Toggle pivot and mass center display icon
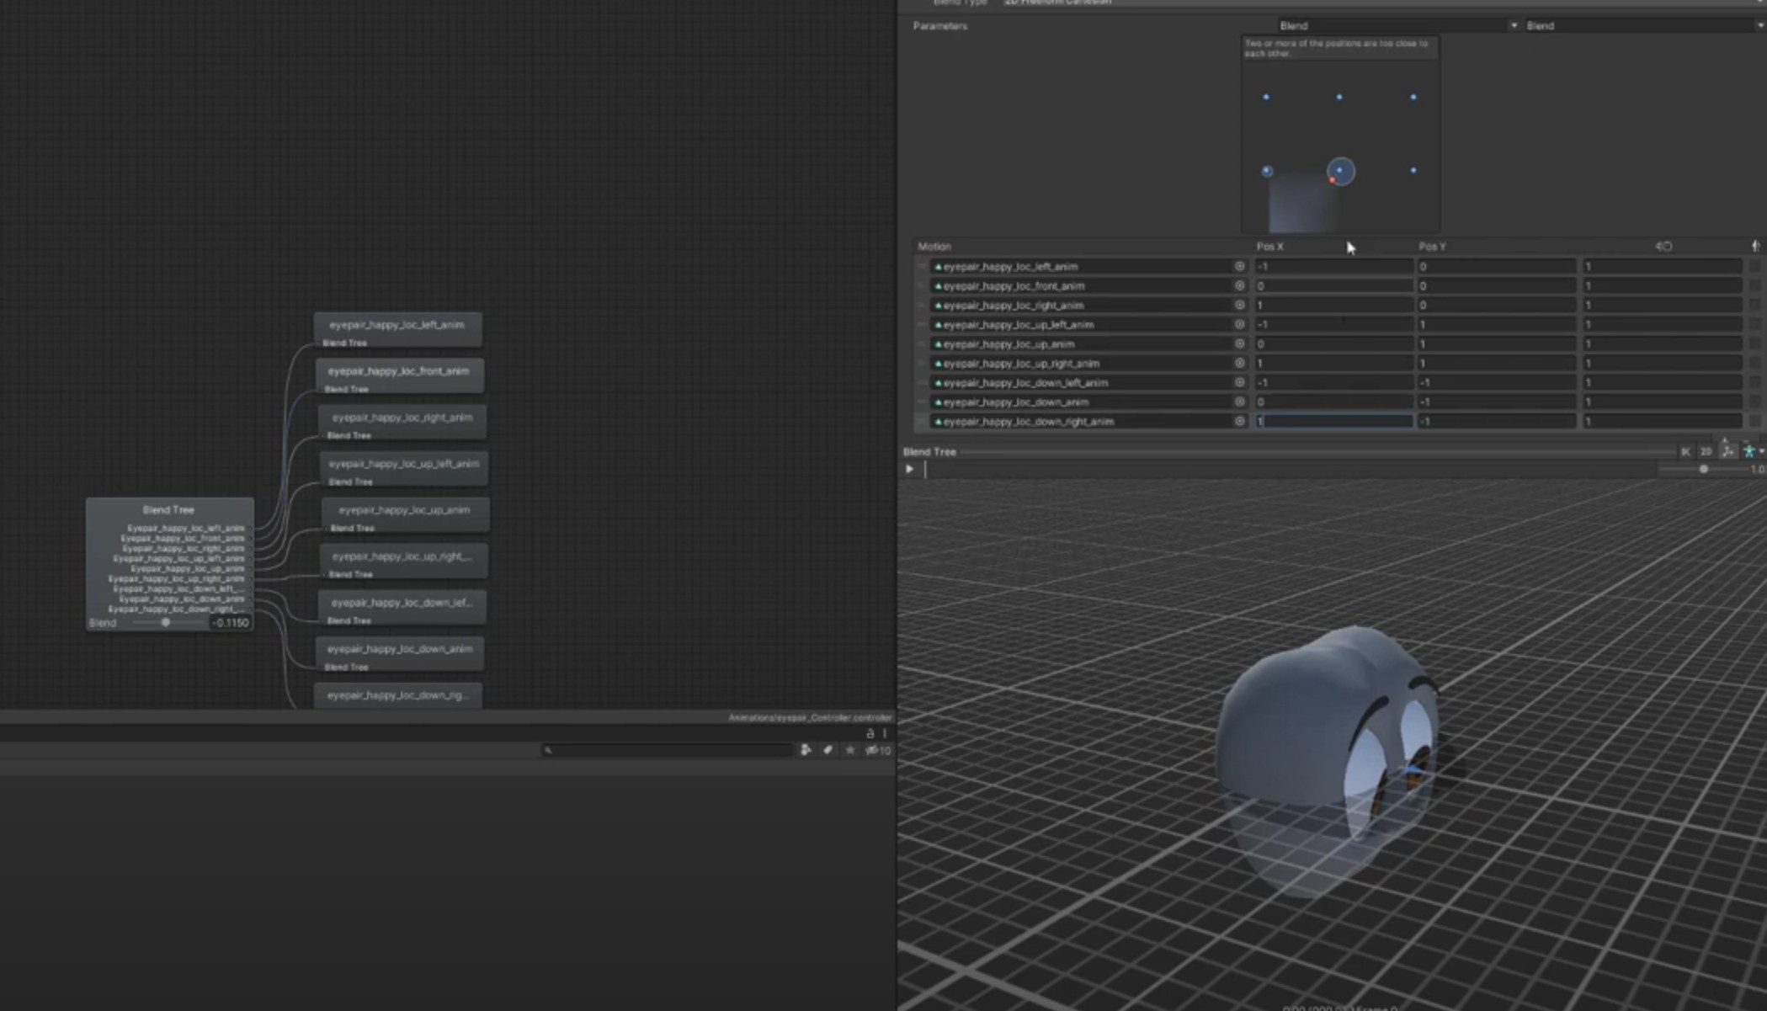The height and width of the screenshot is (1011, 1767). click(x=1727, y=452)
